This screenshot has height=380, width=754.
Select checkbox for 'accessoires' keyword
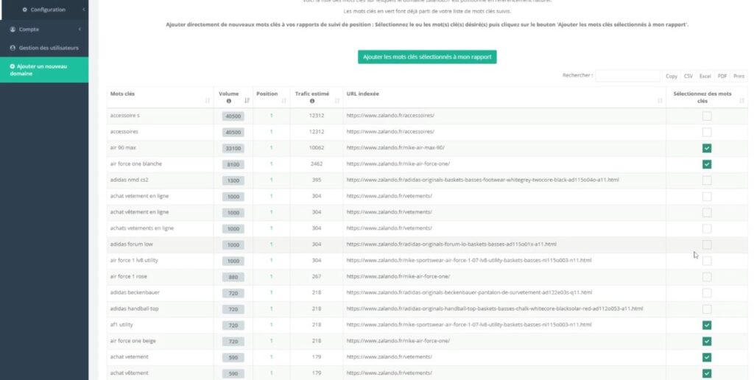pyautogui.click(x=706, y=132)
